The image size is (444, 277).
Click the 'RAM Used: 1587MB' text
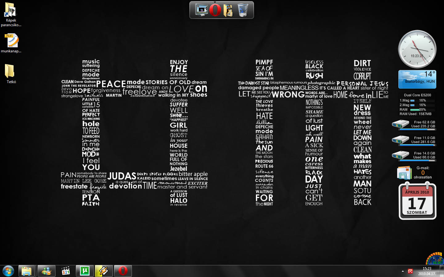(x=415, y=114)
